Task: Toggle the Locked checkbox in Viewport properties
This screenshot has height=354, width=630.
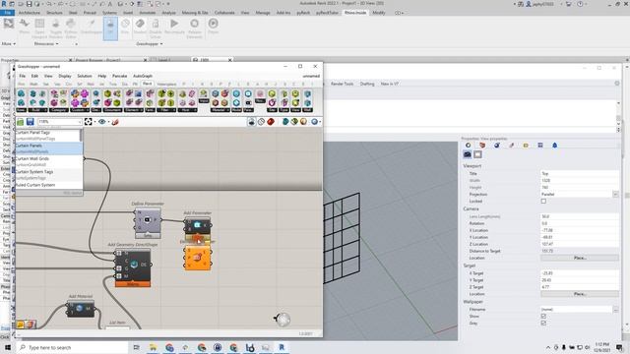Action: [x=543, y=201]
